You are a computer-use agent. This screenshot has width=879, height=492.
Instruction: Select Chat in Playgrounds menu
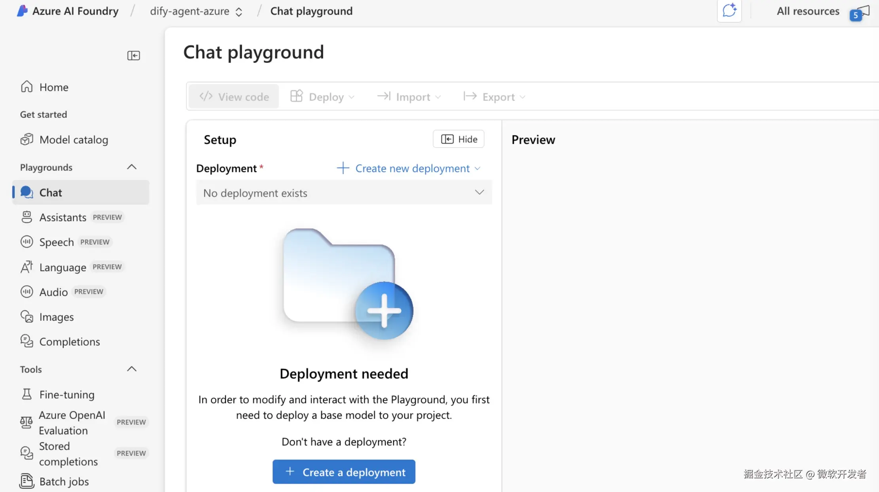coord(51,193)
